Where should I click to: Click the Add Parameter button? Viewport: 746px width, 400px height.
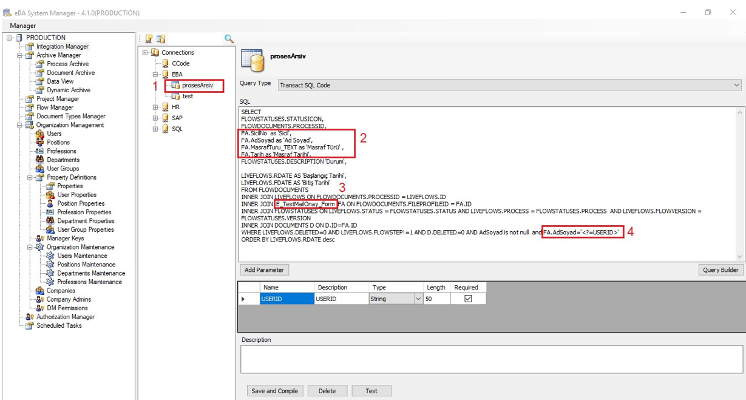[x=264, y=269]
